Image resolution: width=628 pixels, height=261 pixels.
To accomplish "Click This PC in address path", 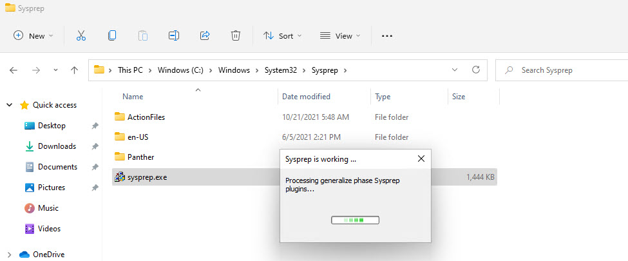I will click(130, 70).
